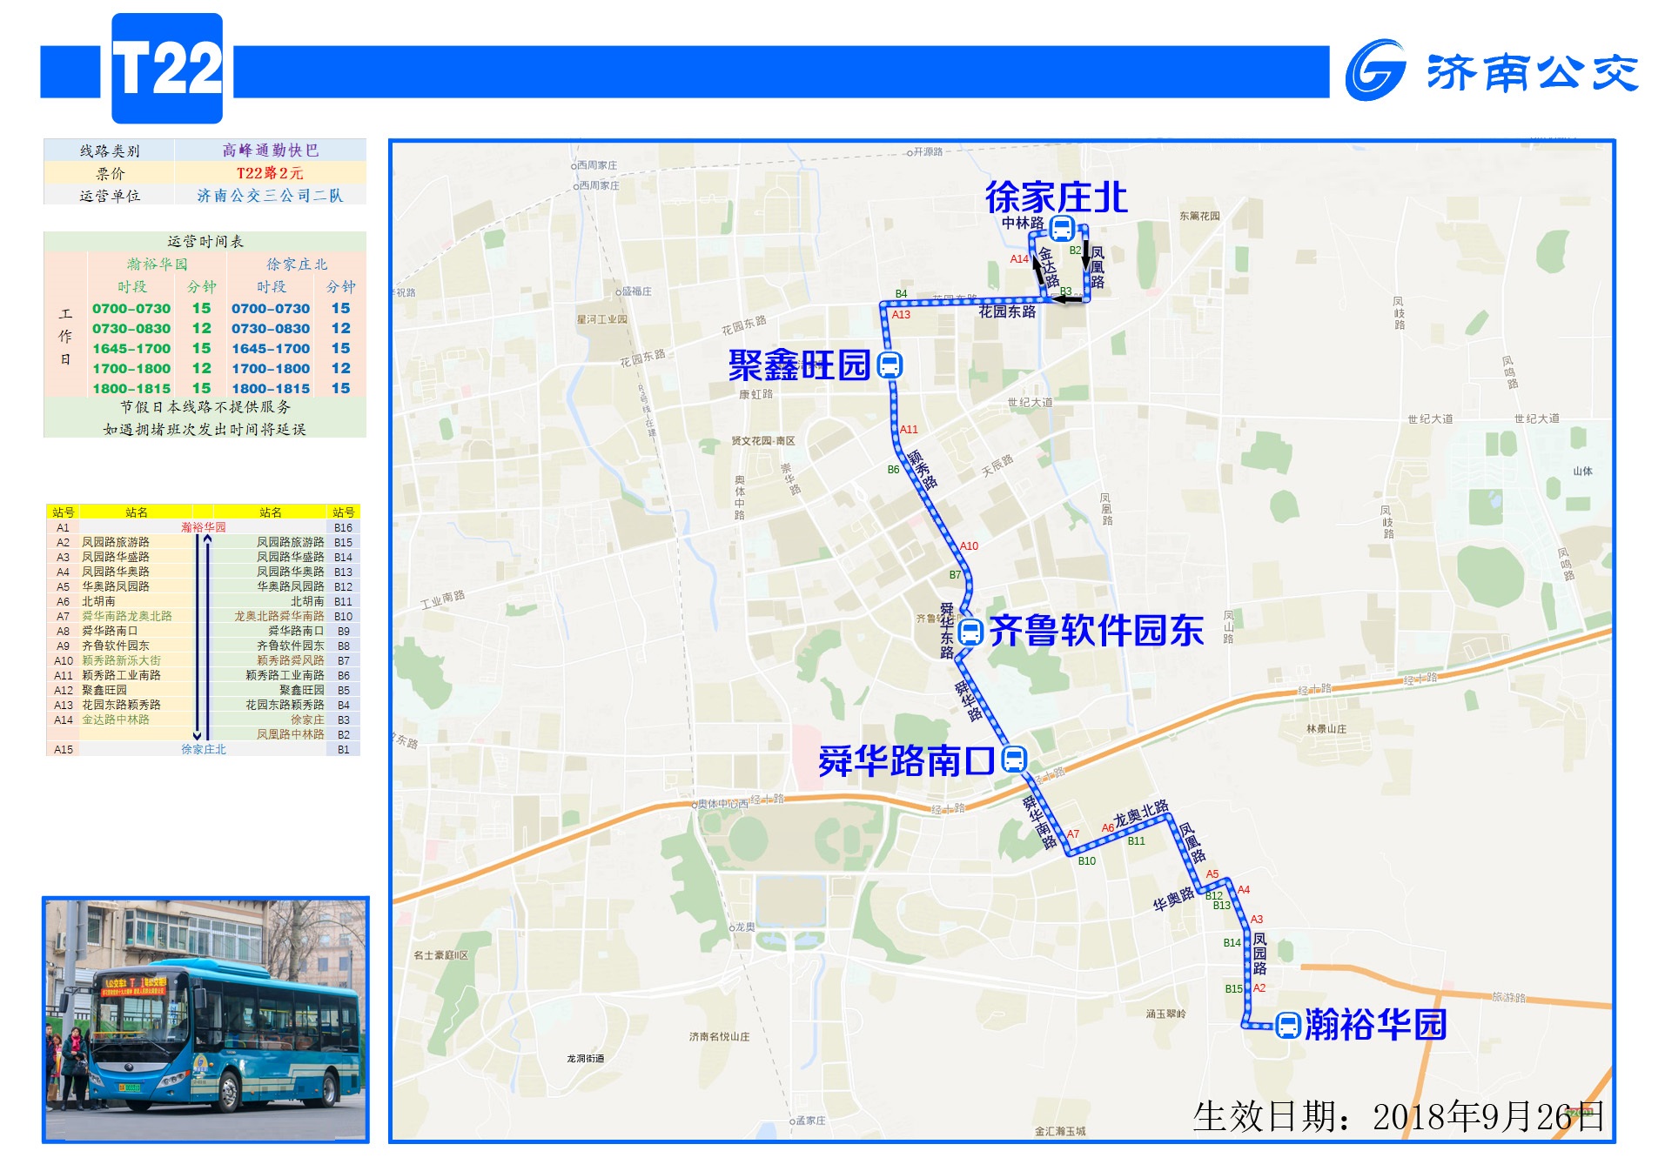The image size is (1665, 1171).
Task: Click the 贤文花园-南区 place label
Action: [763, 441]
